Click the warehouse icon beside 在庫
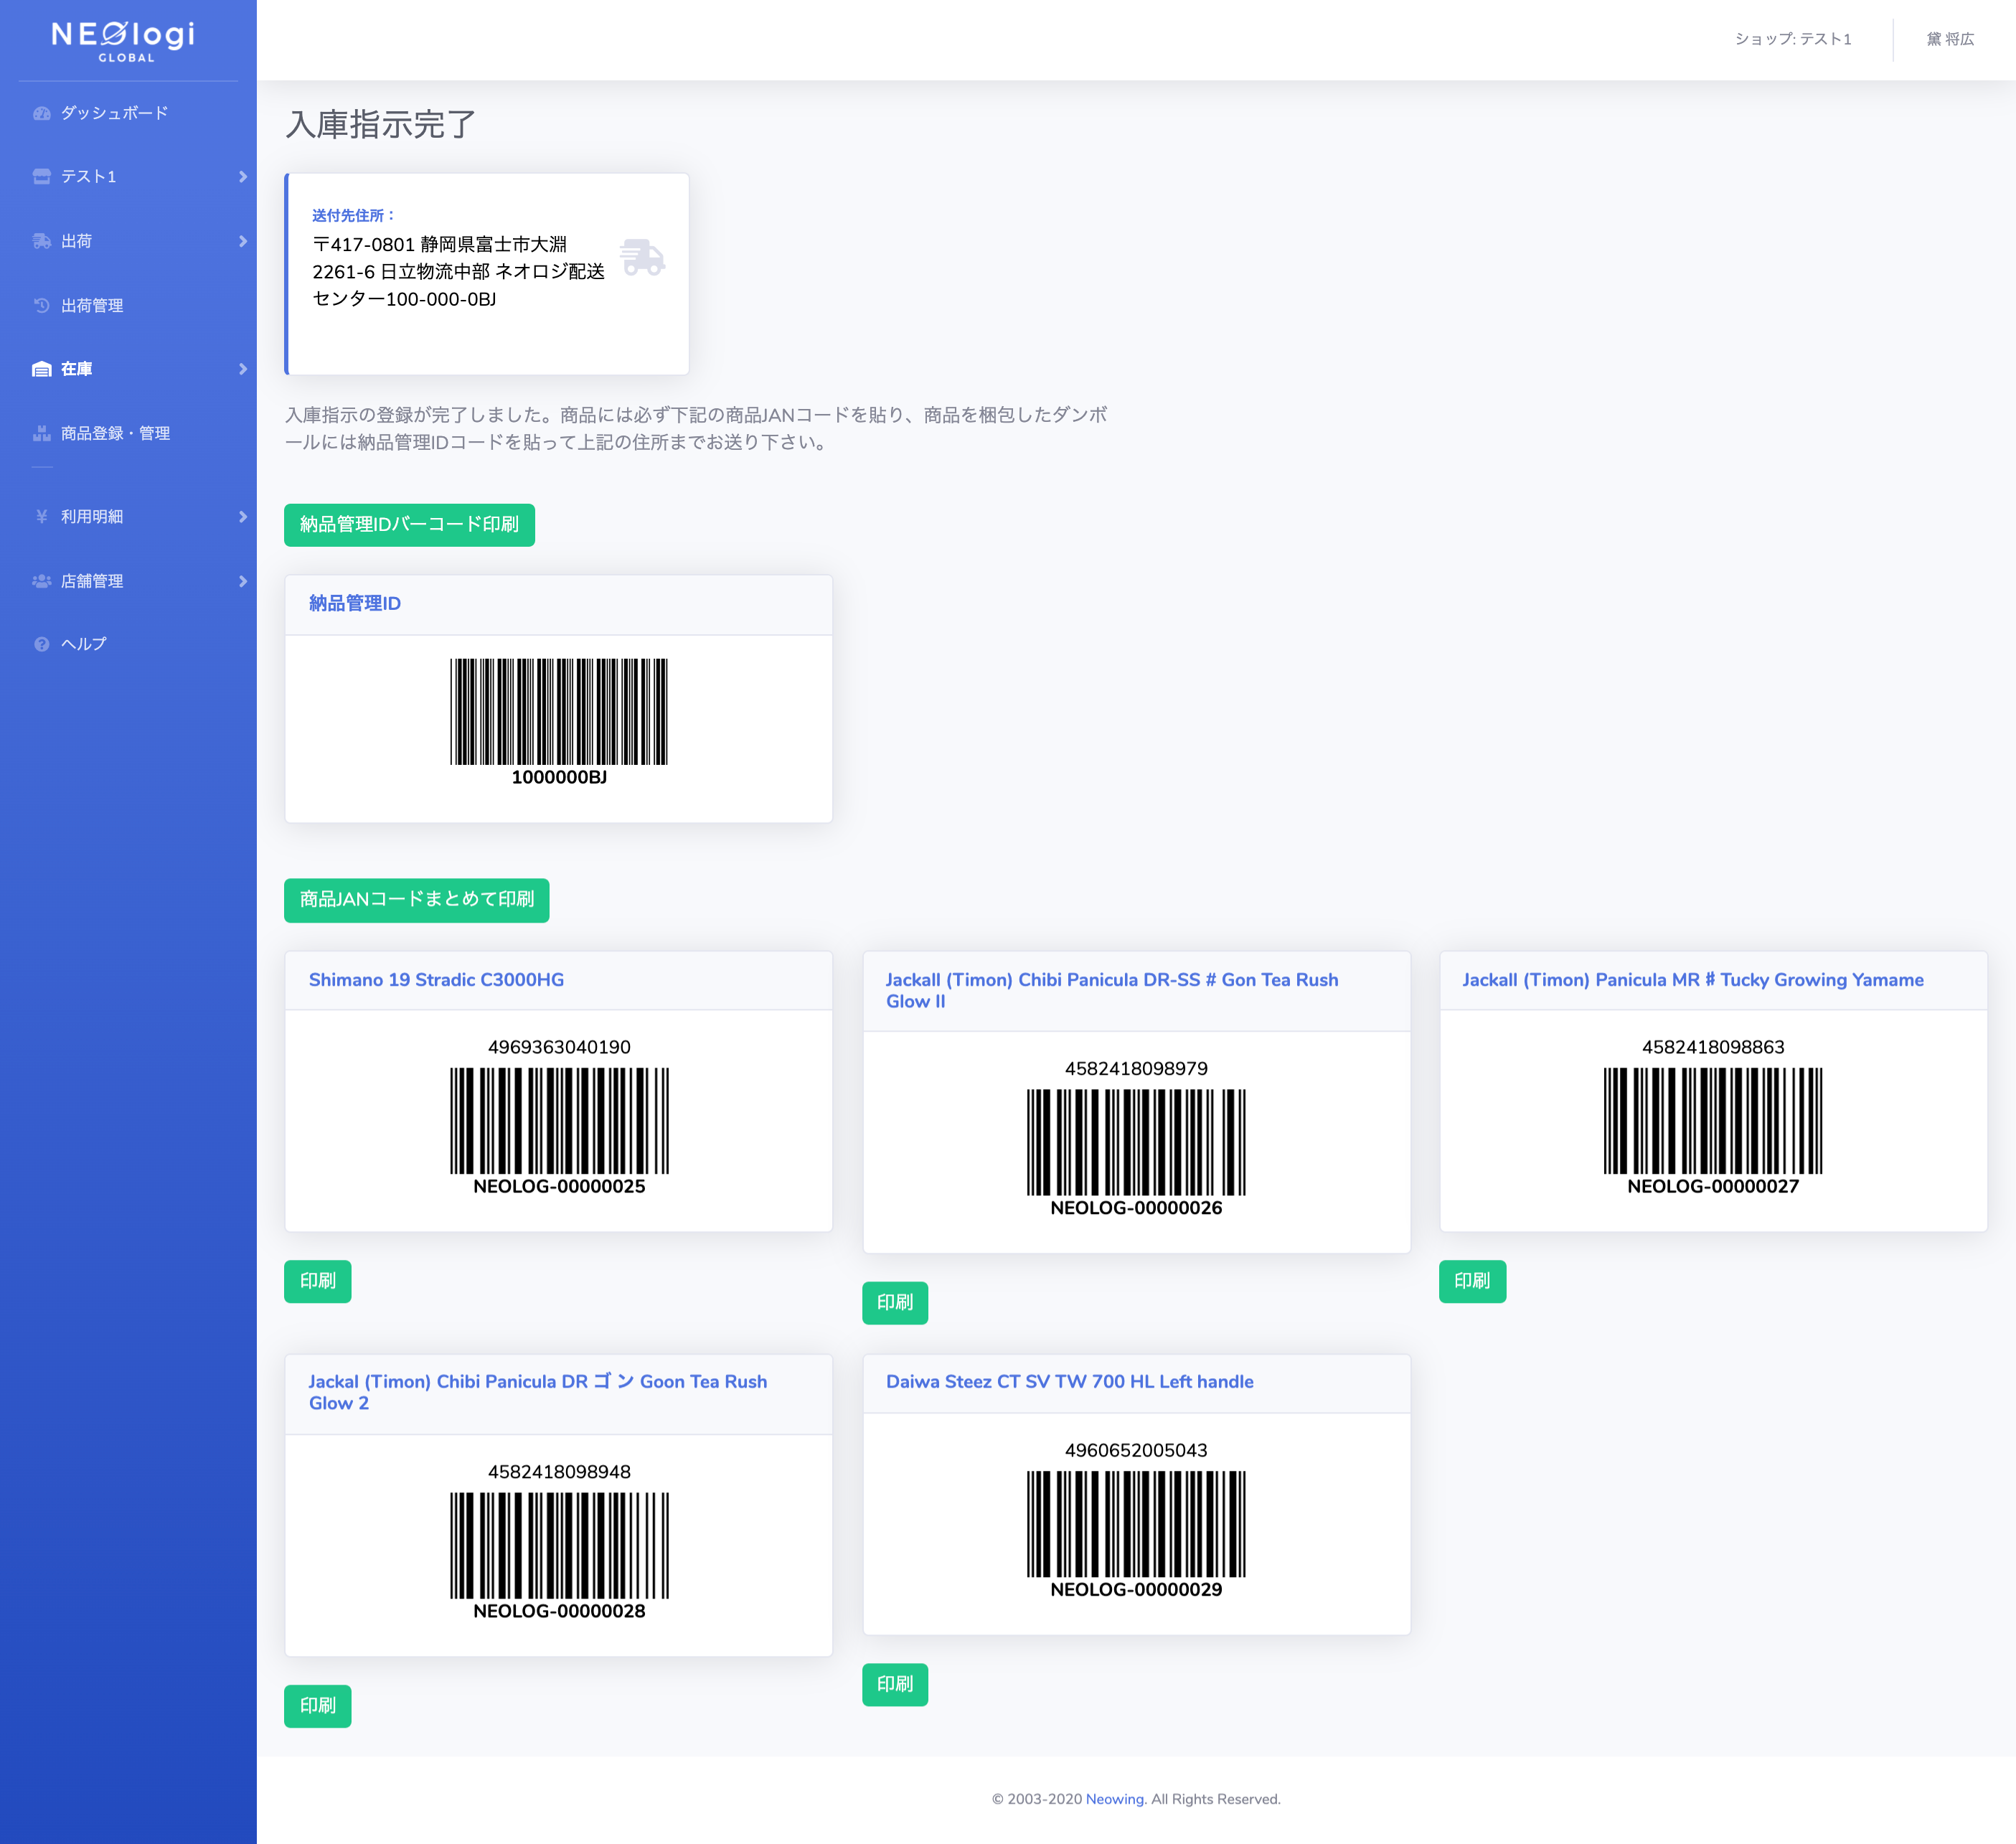Image resolution: width=2016 pixels, height=1844 pixels. pyautogui.click(x=41, y=369)
